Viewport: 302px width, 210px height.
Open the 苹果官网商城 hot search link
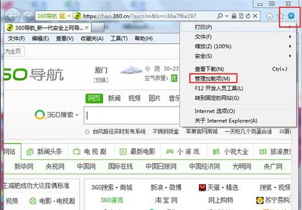click(x=202, y=132)
